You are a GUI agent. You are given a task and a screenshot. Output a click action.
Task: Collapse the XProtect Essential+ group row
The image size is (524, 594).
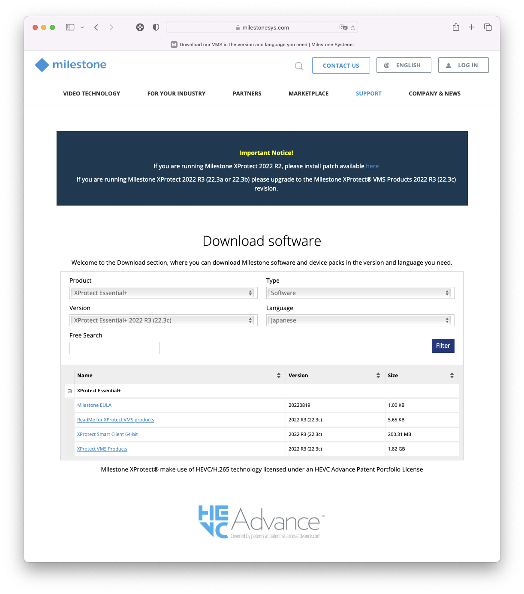(70, 391)
